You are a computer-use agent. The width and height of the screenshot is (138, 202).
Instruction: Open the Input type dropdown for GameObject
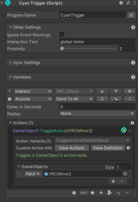coord(33,174)
